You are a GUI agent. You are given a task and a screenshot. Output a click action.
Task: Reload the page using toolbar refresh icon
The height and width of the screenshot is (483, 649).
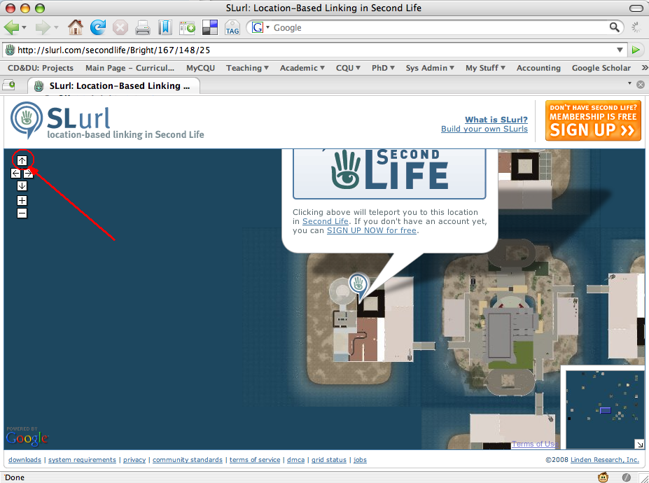pyautogui.click(x=98, y=27)
